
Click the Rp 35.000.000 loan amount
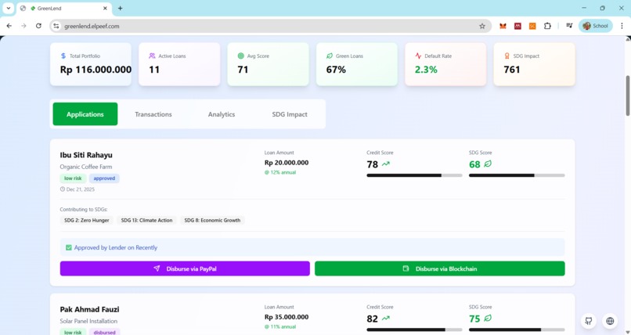287,317
